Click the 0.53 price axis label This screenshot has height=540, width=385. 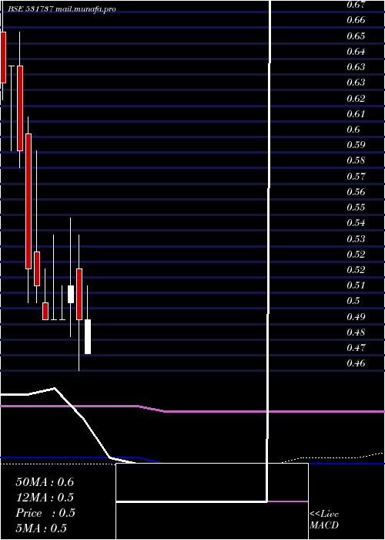click(x=356, y=238)
